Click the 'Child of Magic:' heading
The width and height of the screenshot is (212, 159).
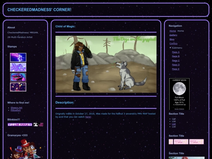[66, 26]
